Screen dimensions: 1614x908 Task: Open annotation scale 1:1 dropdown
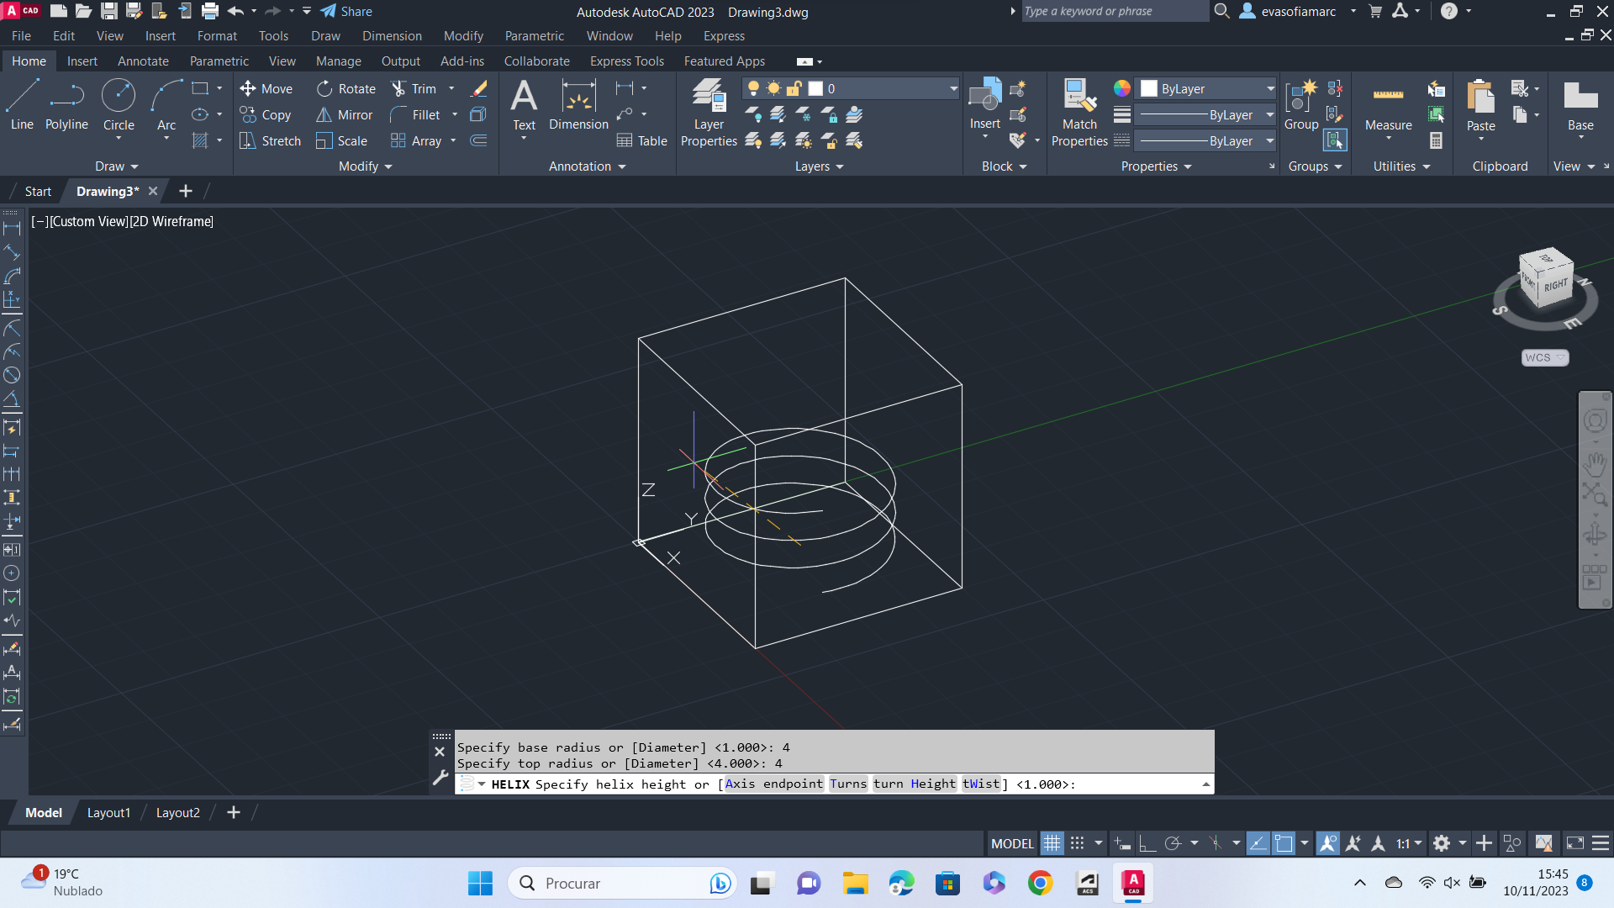coord(1409,843)
